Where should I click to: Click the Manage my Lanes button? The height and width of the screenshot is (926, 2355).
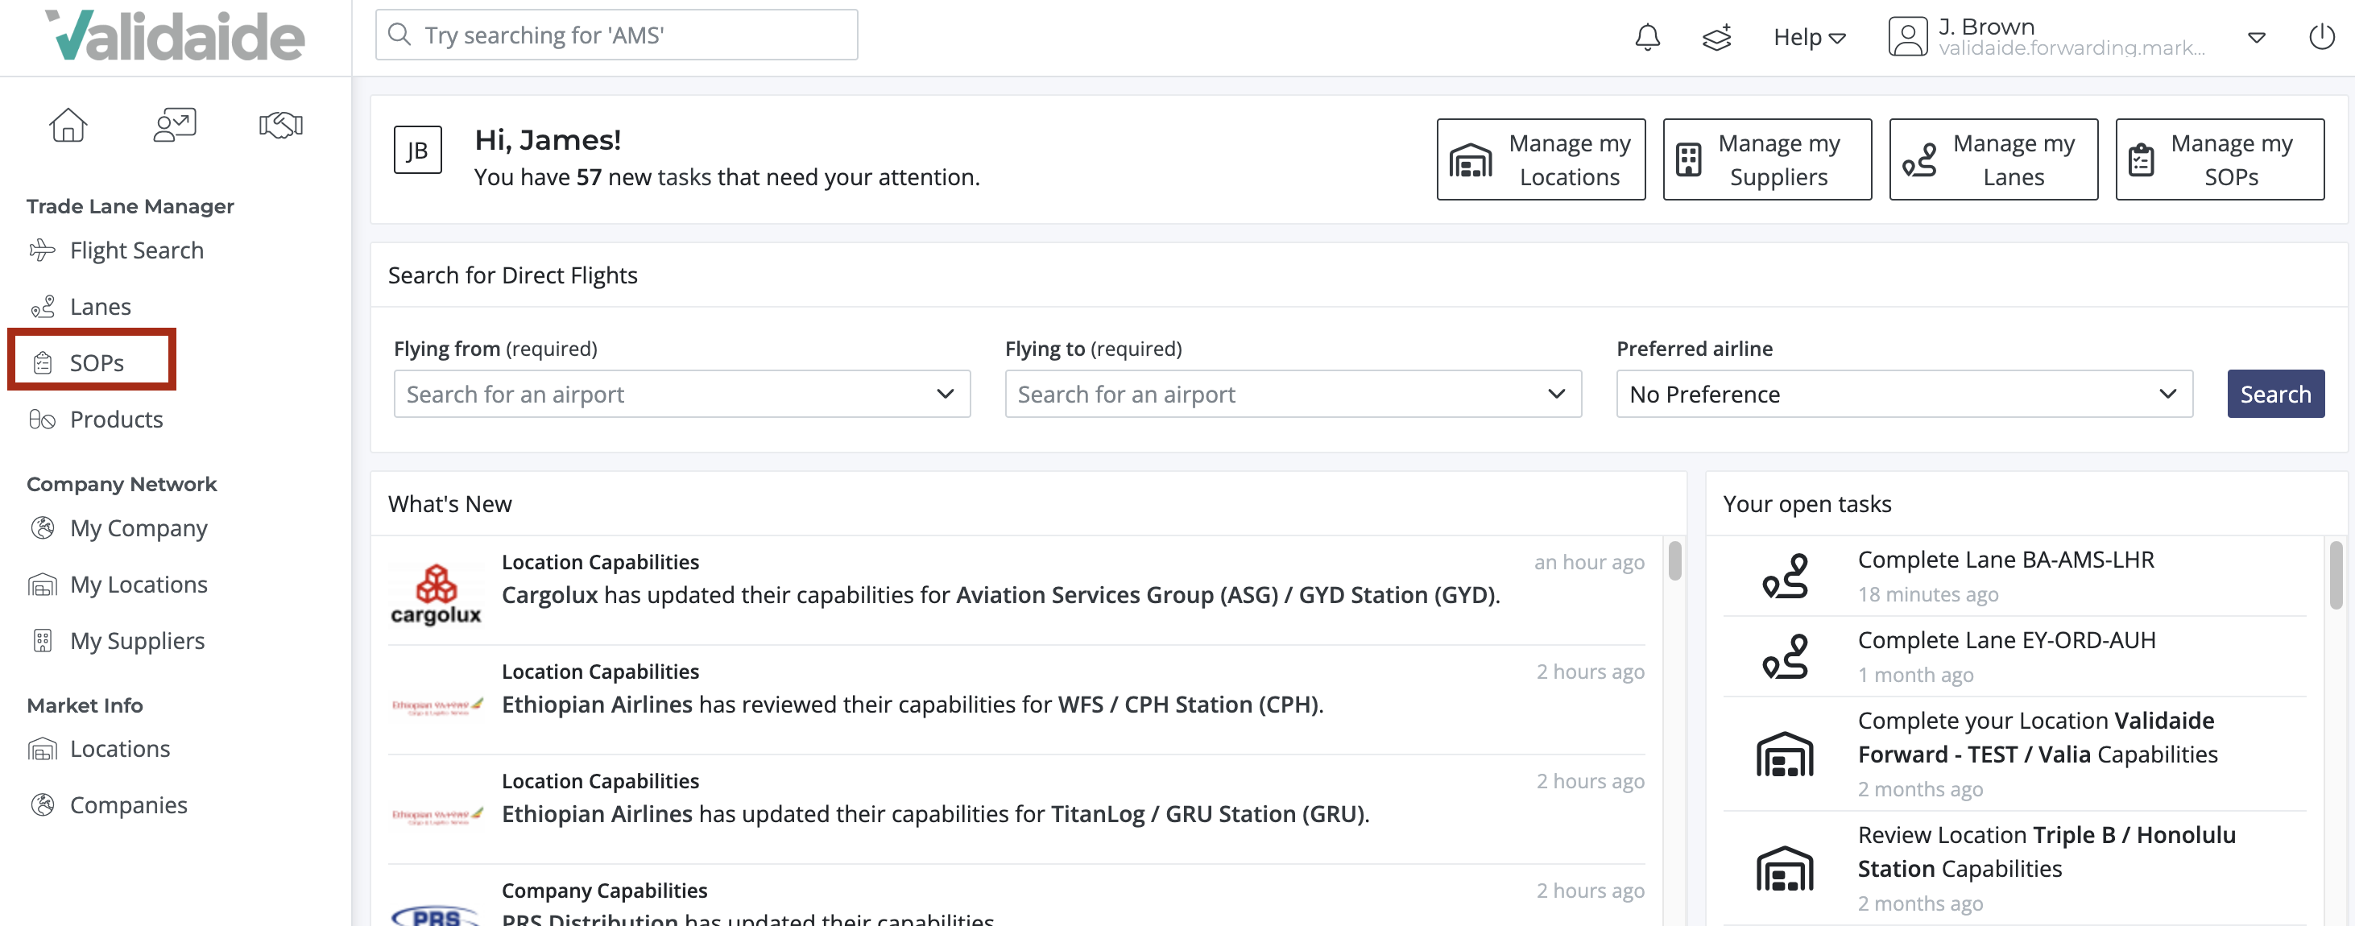click(x=1993, y=159)
